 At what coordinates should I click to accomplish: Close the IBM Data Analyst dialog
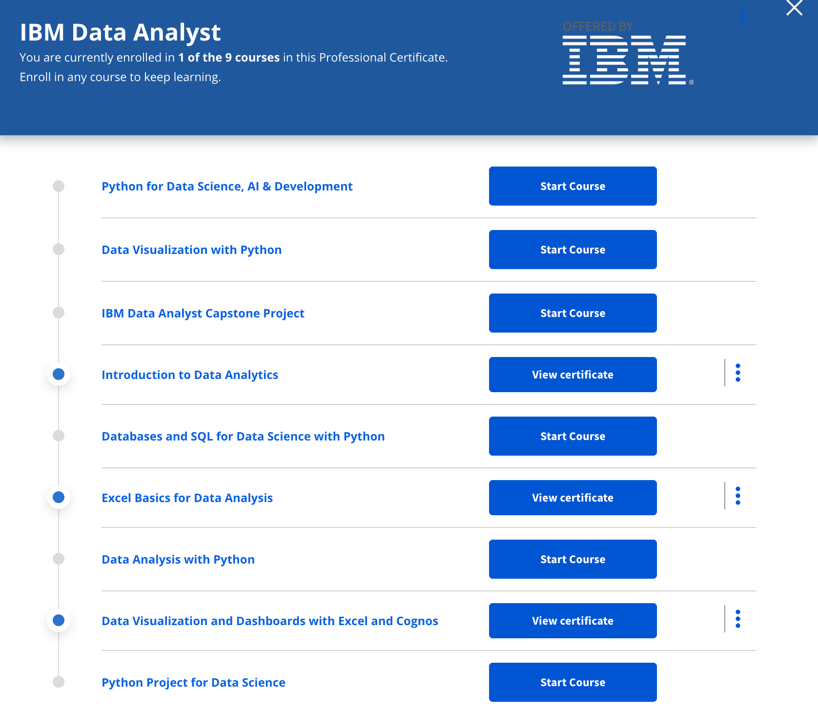794,8
